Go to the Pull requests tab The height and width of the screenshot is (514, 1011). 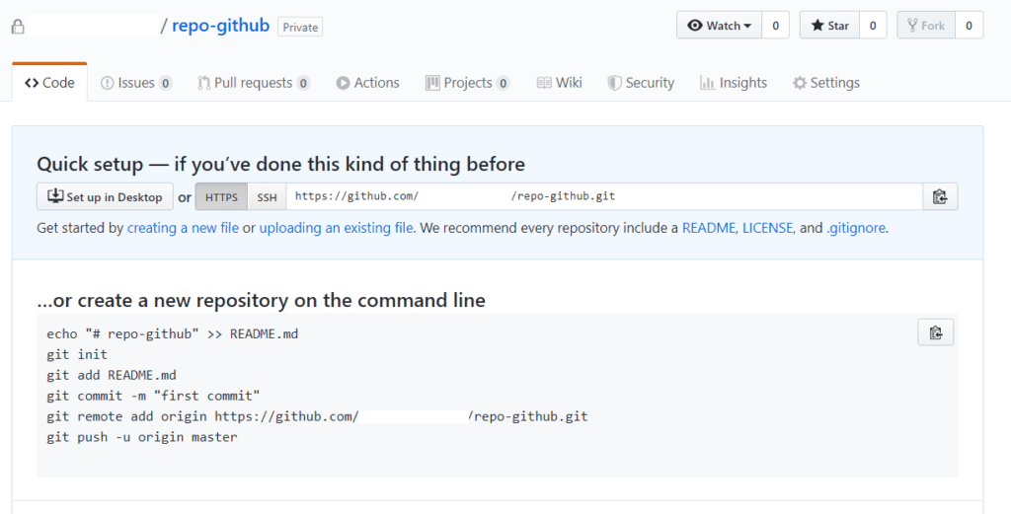coord(254,83)
